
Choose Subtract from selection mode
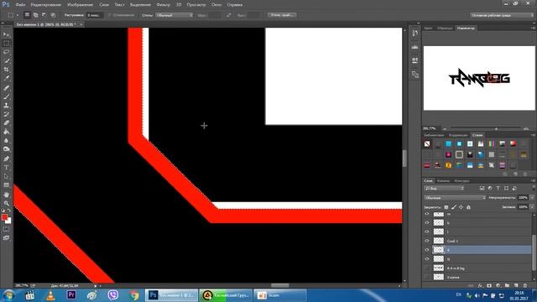pyautogui.click(x=44, y=15)
